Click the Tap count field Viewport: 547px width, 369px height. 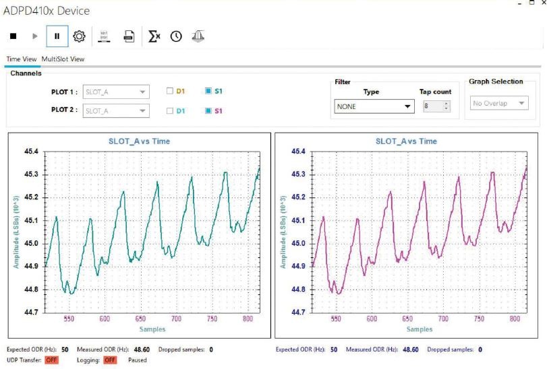coord(432,106)
